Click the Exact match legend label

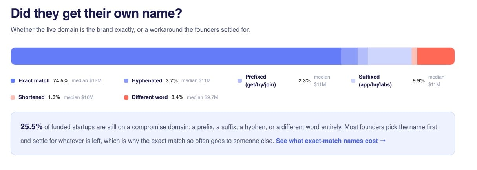click(34, 80)
